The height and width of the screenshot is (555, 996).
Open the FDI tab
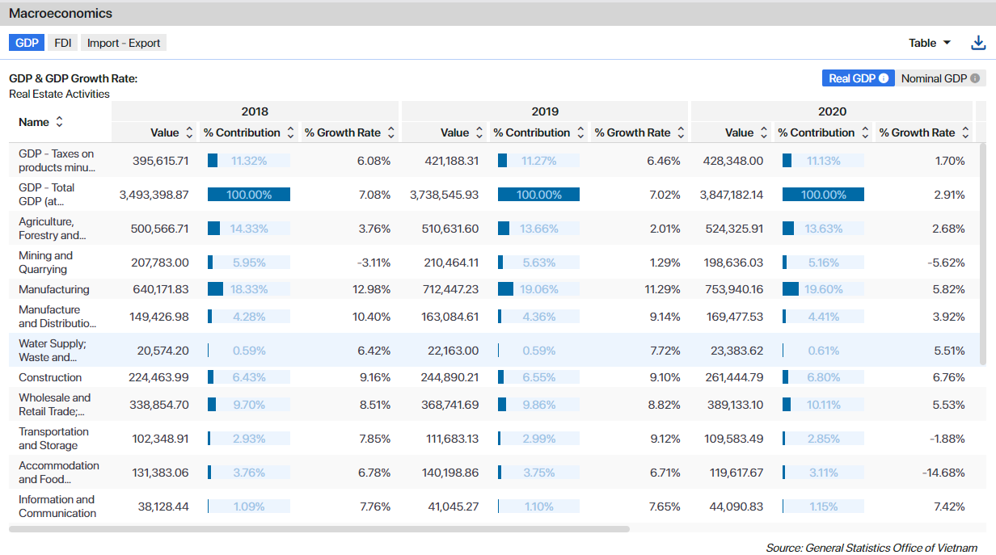(63, 43)
